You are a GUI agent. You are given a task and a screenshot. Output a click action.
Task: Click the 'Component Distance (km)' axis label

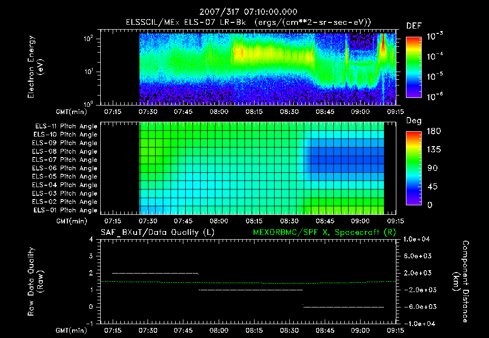461,282
